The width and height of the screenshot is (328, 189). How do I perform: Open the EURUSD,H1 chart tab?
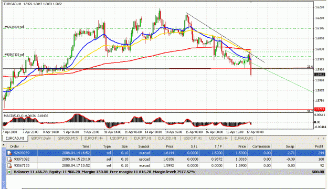(x=167, y=139)
